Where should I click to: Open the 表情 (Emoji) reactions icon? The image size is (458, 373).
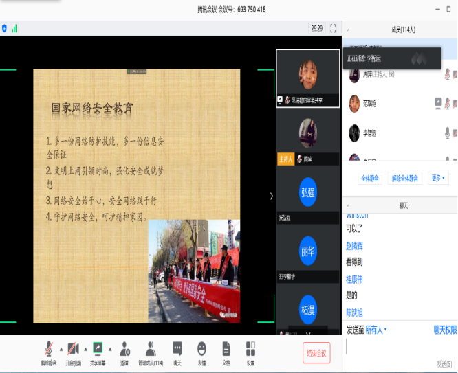point(201,352)
